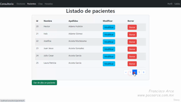Screen dimensions: 181x102
Task: Select id cell 24
Action: click(37, 56)
